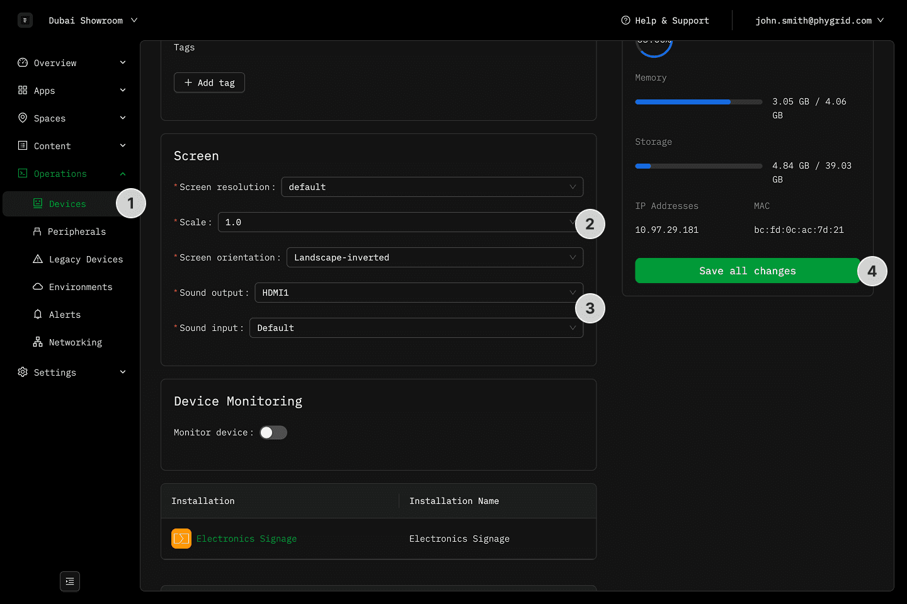Open Help & Support link
Viewport: 907px width, 604px height.
(665, 20)
